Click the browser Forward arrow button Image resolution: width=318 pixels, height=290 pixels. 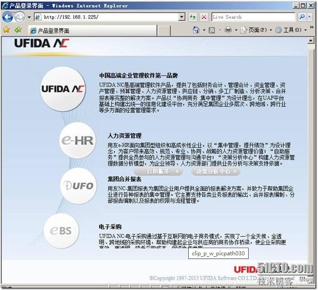click(x=20, y=17)
